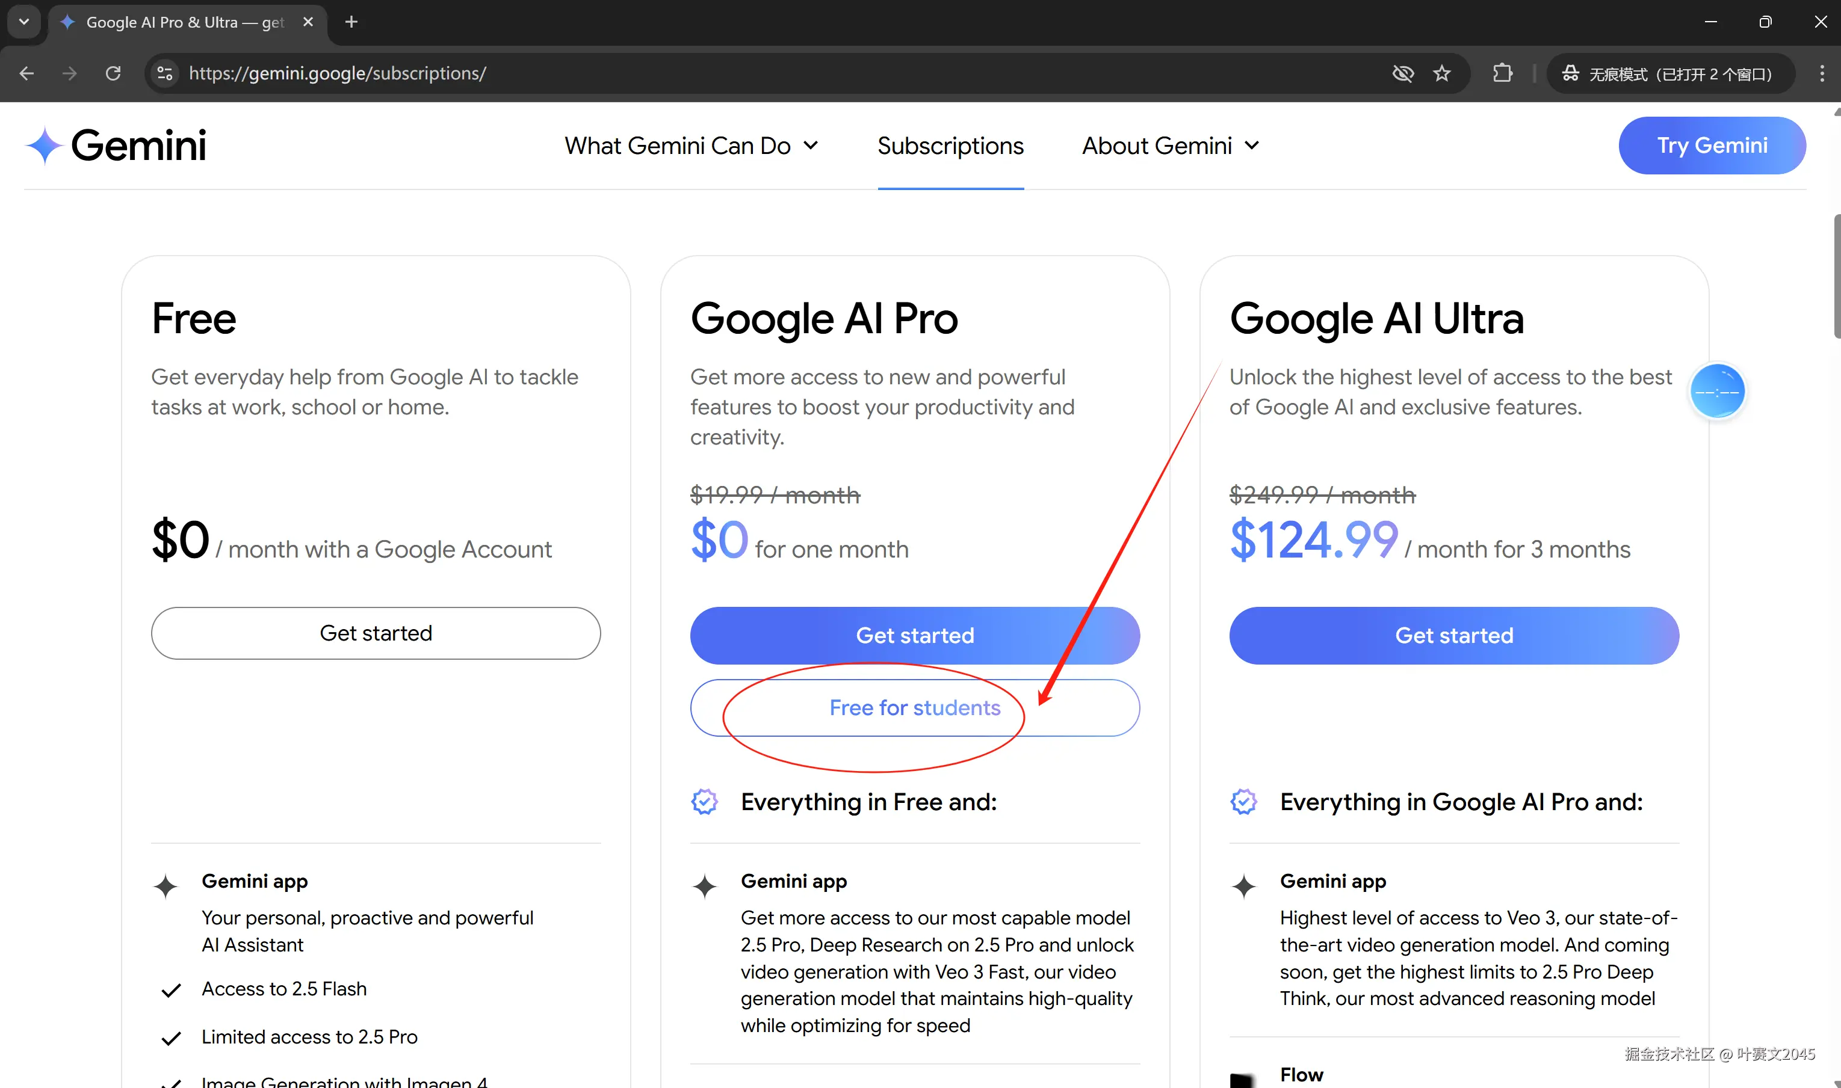Click the tracking protection eye icon

point(1402,73)
